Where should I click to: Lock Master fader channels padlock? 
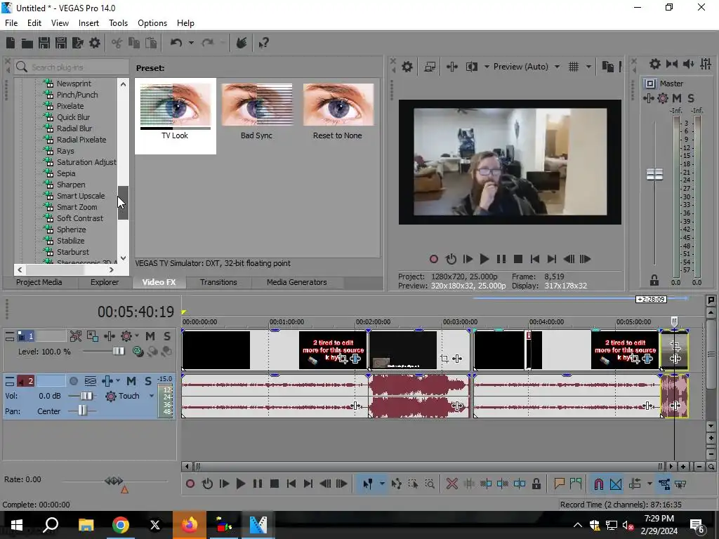tap(654, 280)
